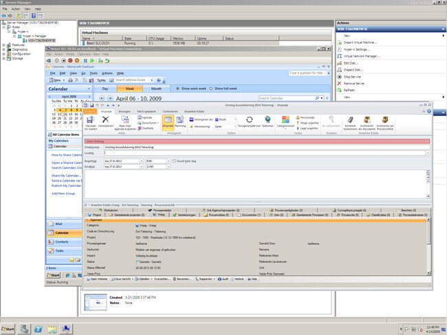
Task: Click previous week arrow beside April 06 - 10
Action: click(x=102, y=98)
